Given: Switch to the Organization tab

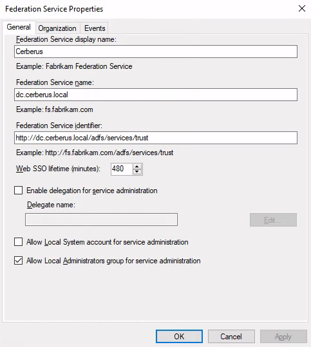Looking at the screenshot, I should point(57,28).
